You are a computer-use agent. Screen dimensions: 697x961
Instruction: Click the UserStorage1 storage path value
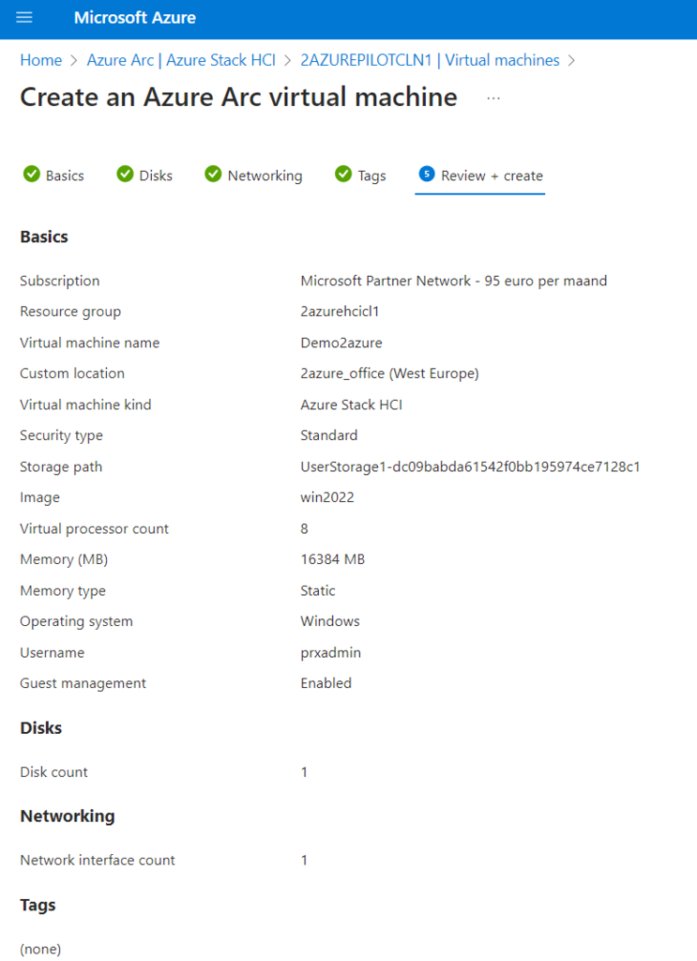pos(470,467)
